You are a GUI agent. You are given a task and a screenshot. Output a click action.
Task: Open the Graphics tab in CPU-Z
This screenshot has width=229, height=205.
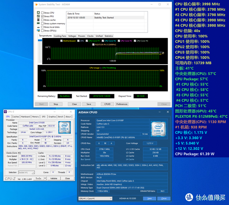(x=52, y=117)
